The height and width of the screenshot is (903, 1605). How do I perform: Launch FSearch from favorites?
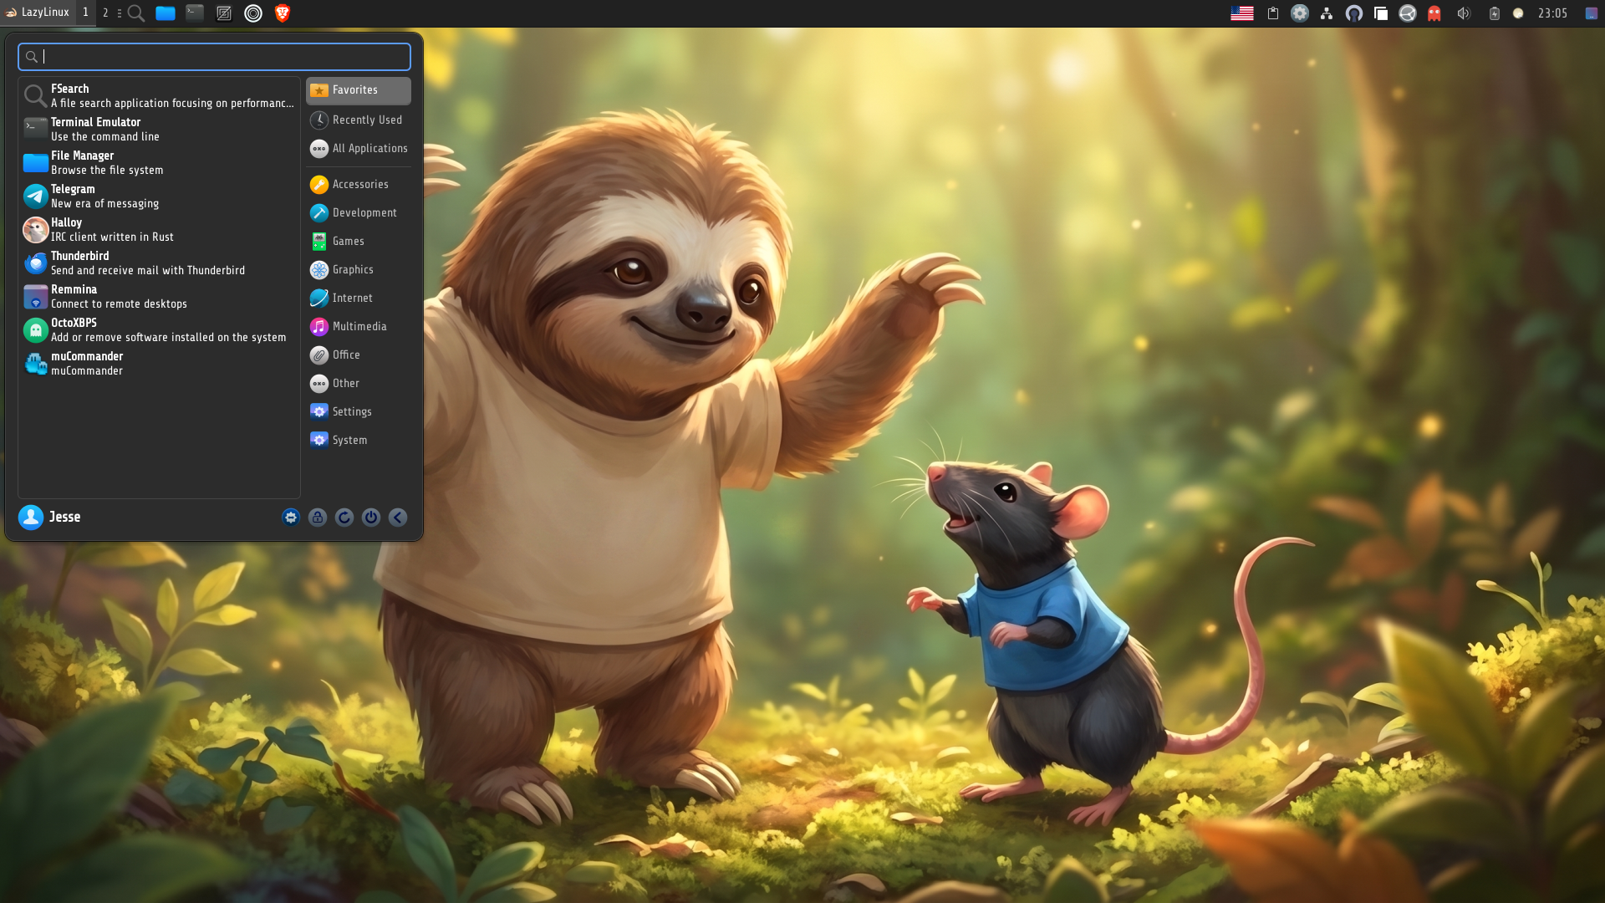pyautogui.click(x=159, y=95)
